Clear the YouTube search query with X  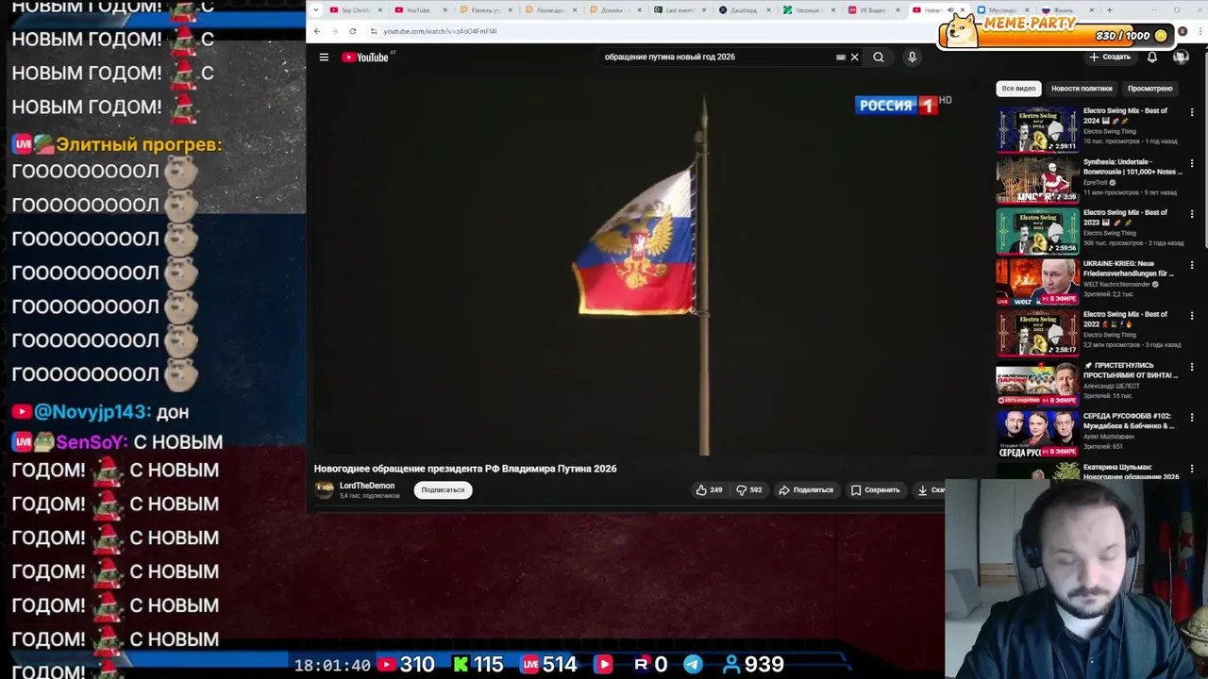855,58
